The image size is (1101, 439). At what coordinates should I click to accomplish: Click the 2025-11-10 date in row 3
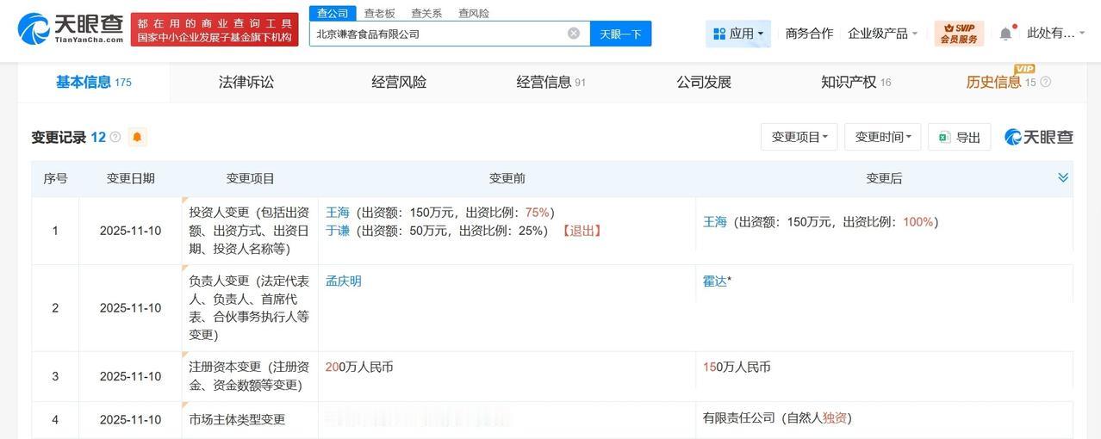coord(130,377)
